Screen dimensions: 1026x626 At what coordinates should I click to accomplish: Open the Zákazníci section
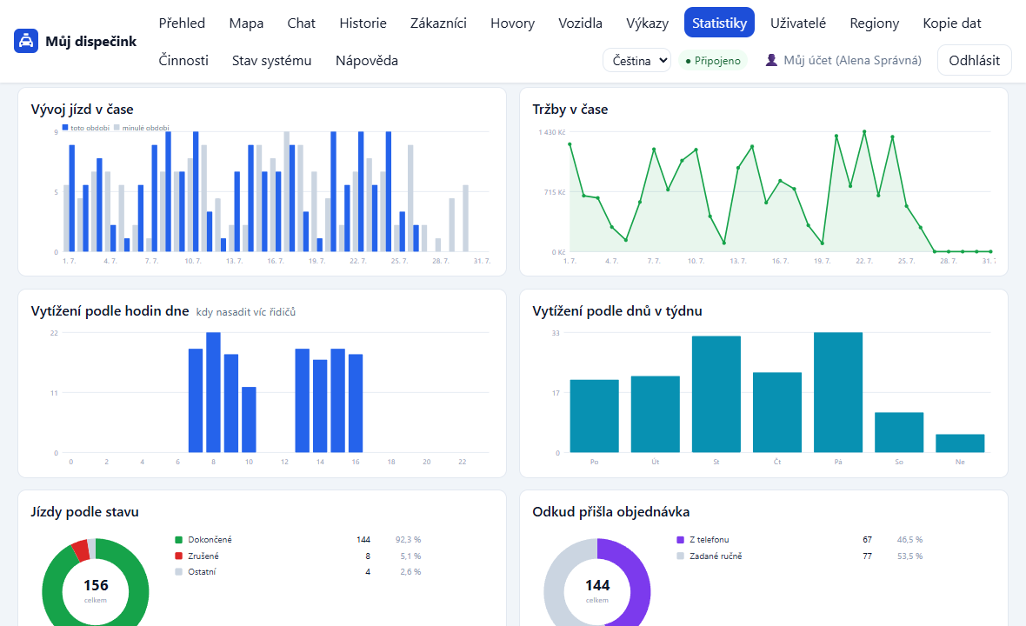(x=438, y=23)
